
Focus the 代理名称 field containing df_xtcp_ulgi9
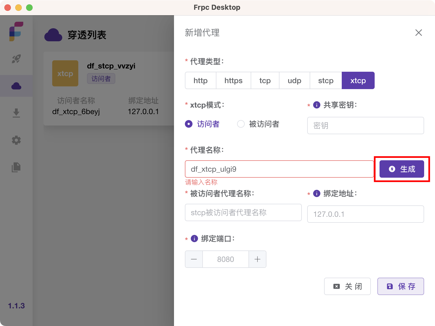coord(279,169)
